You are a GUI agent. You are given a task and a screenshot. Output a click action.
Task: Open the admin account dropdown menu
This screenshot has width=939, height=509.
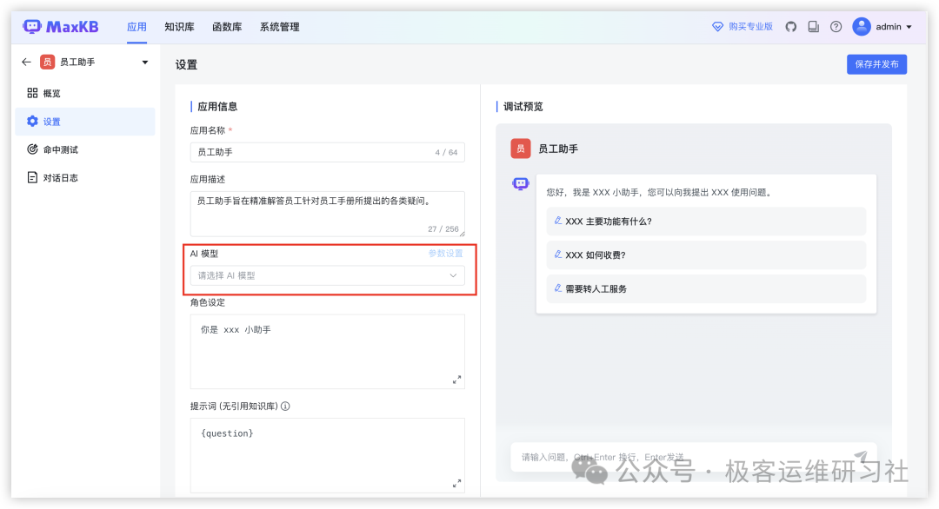909,27
